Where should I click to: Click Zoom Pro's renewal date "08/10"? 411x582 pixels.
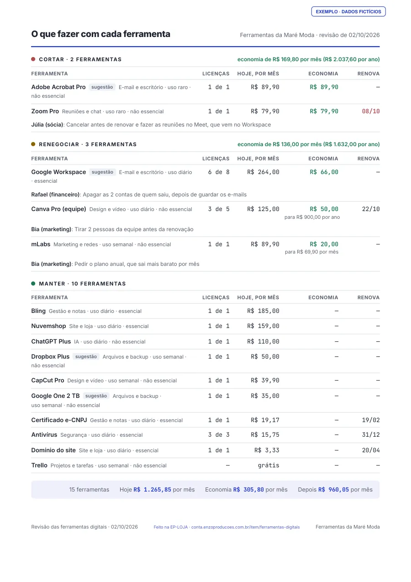pyautogui.click(x=371, y=111)
